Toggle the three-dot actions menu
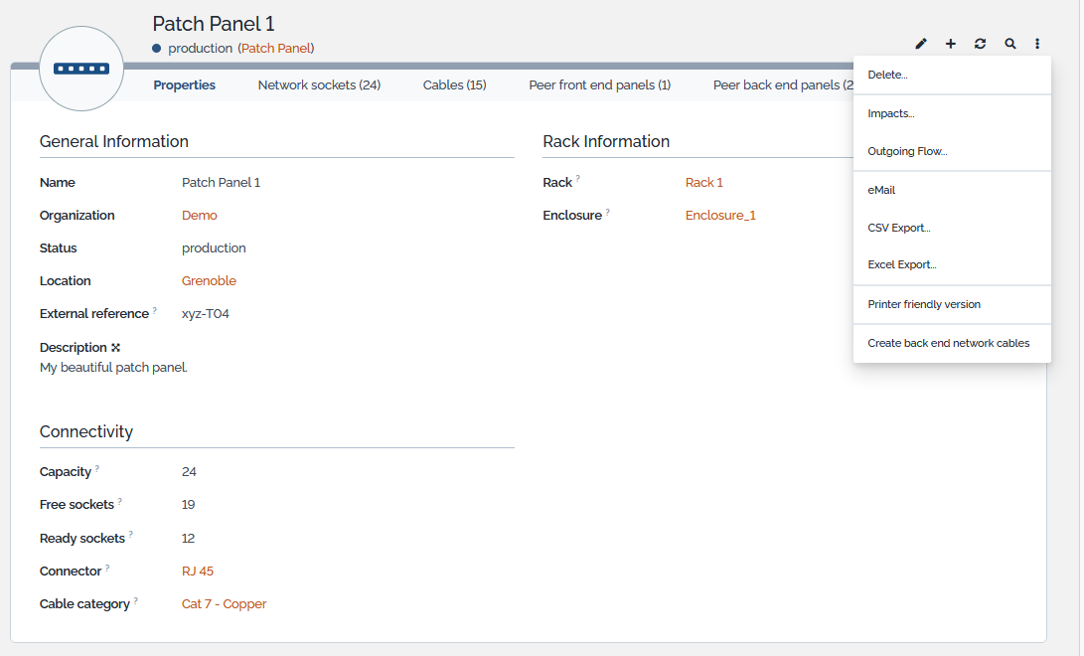 pyautogui.click(x=1037, y=44)
